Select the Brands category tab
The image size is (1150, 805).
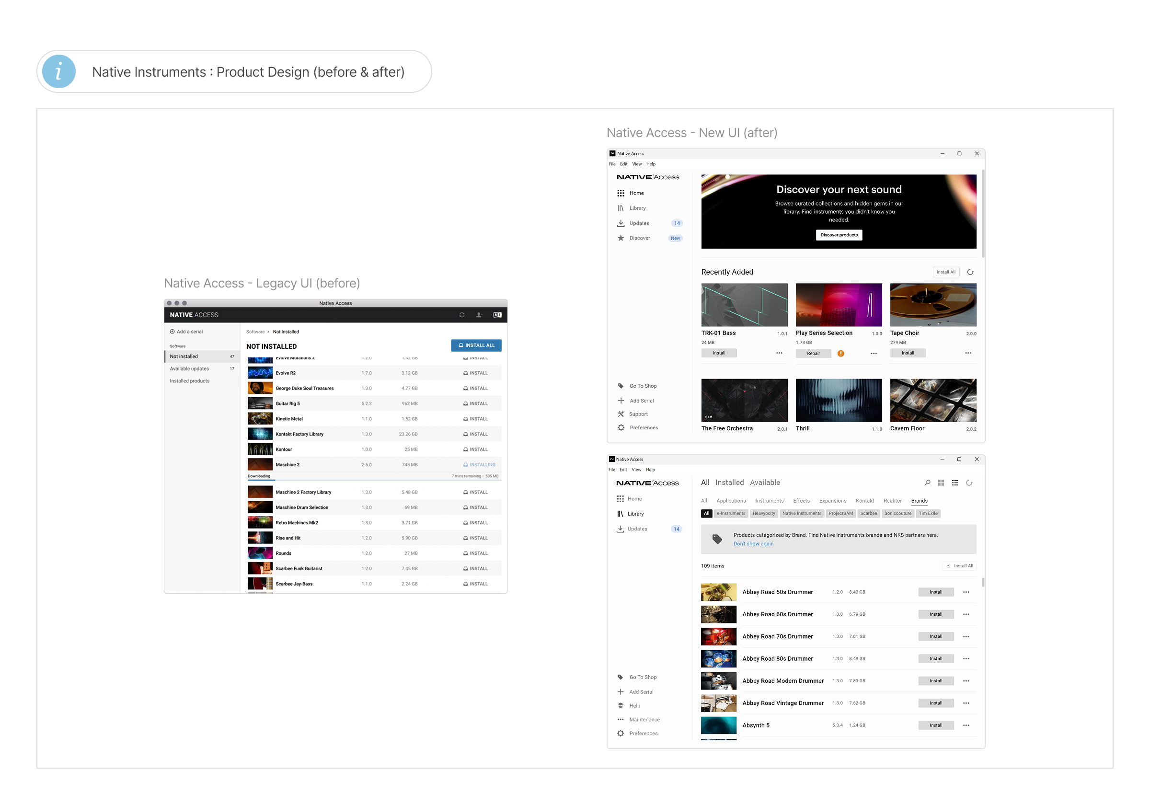point(919,501)
